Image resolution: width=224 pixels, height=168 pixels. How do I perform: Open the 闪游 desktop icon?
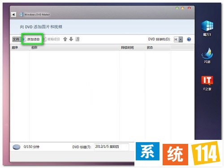point(207,55)
